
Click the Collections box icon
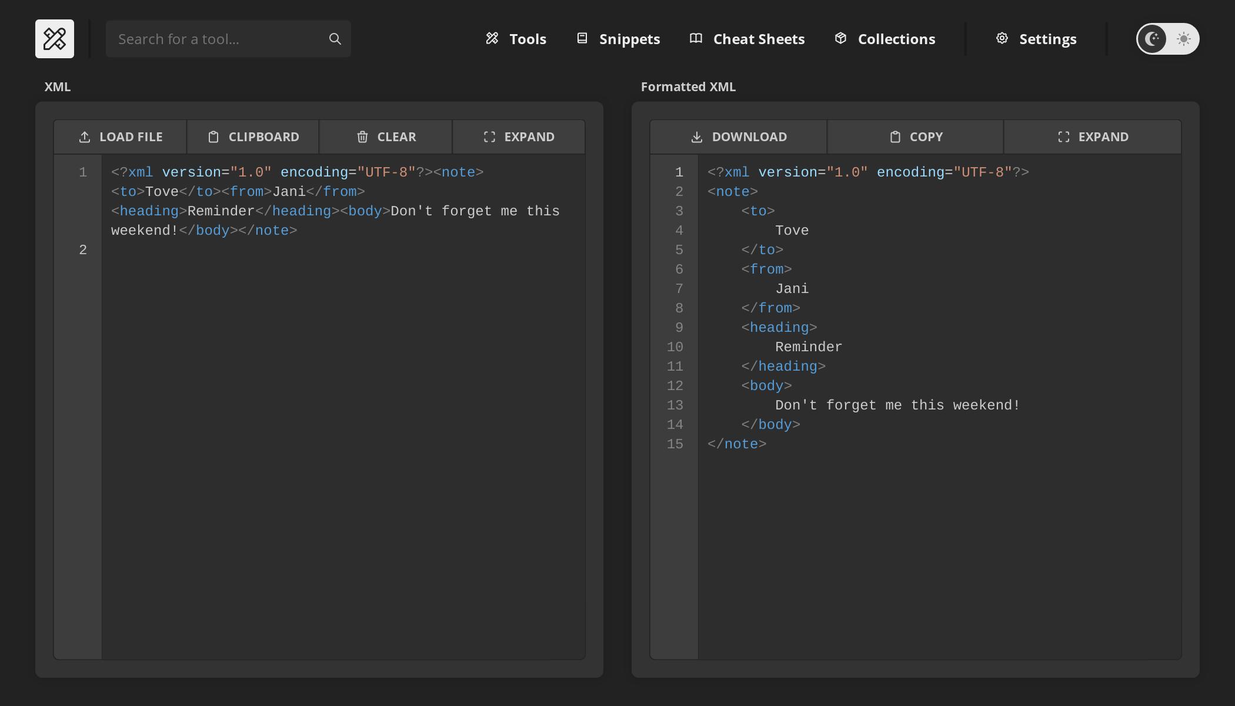tap(840, 38)
